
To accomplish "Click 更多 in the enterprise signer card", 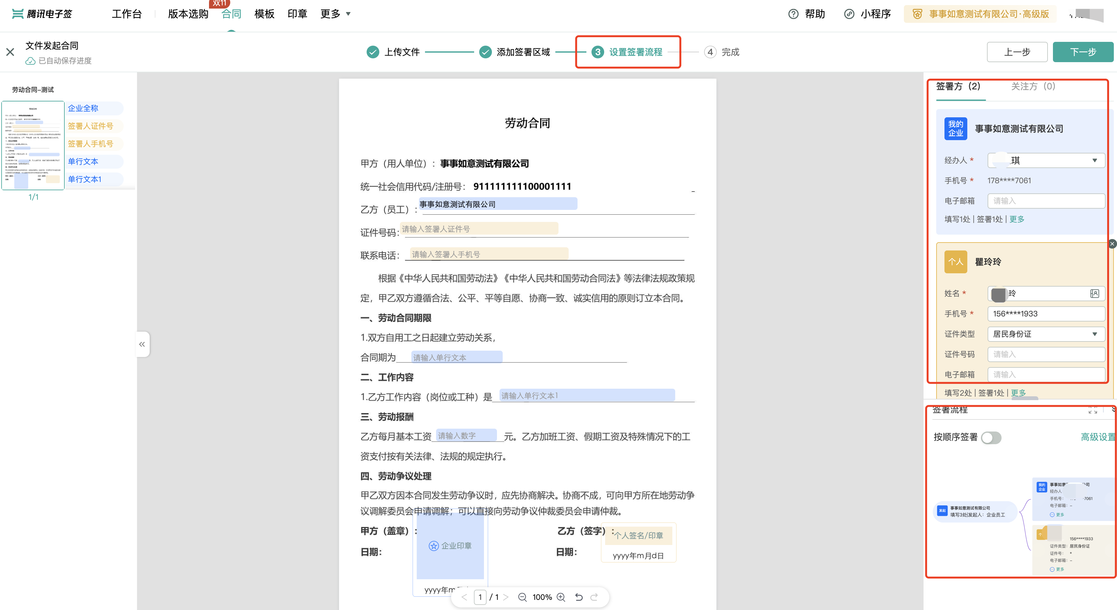I will click(x=1017, y=219).
